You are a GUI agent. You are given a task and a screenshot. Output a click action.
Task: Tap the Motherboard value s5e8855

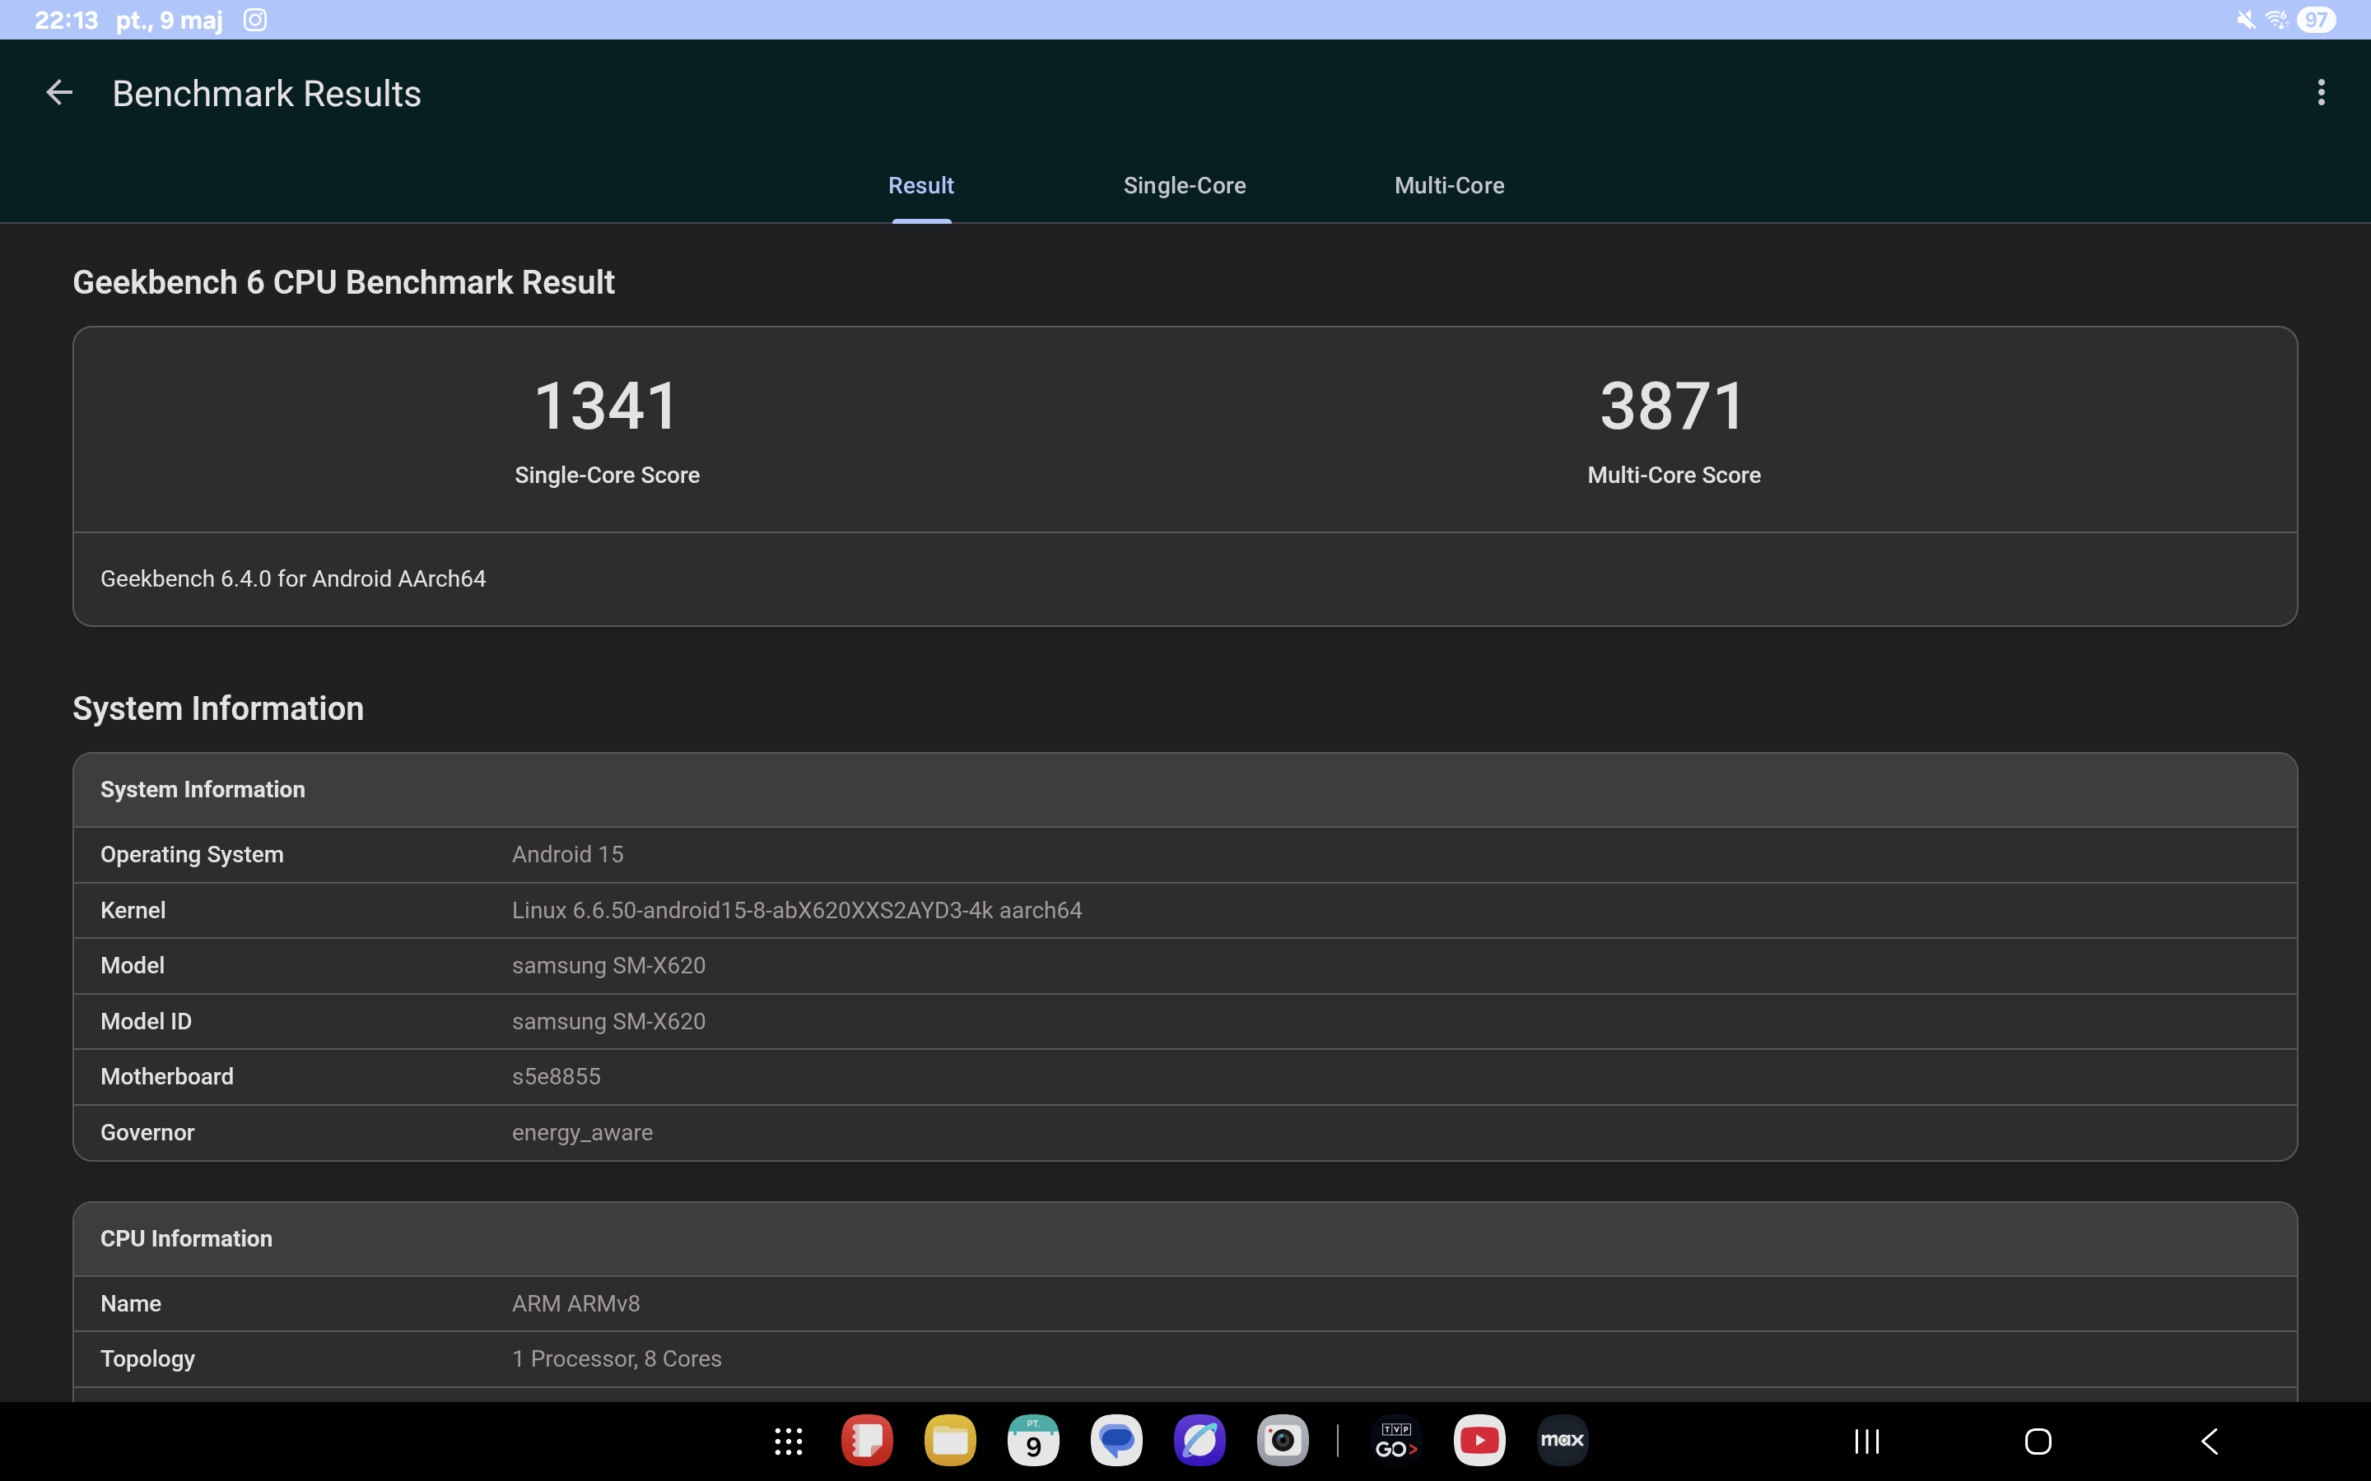tap(557, 1076)
